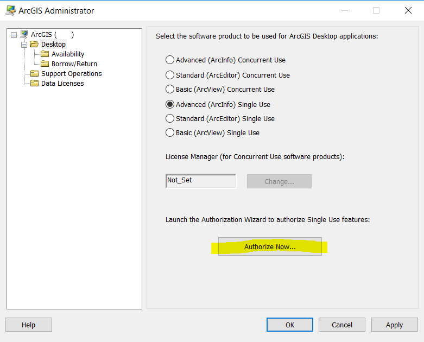Collapse the Desktop tree node
The image size is (424, 342).
(x=24, y=45)
